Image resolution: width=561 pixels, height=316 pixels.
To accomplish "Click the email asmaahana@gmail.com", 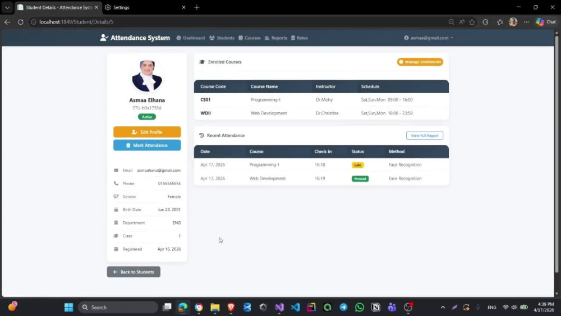I will pos(159,170).
